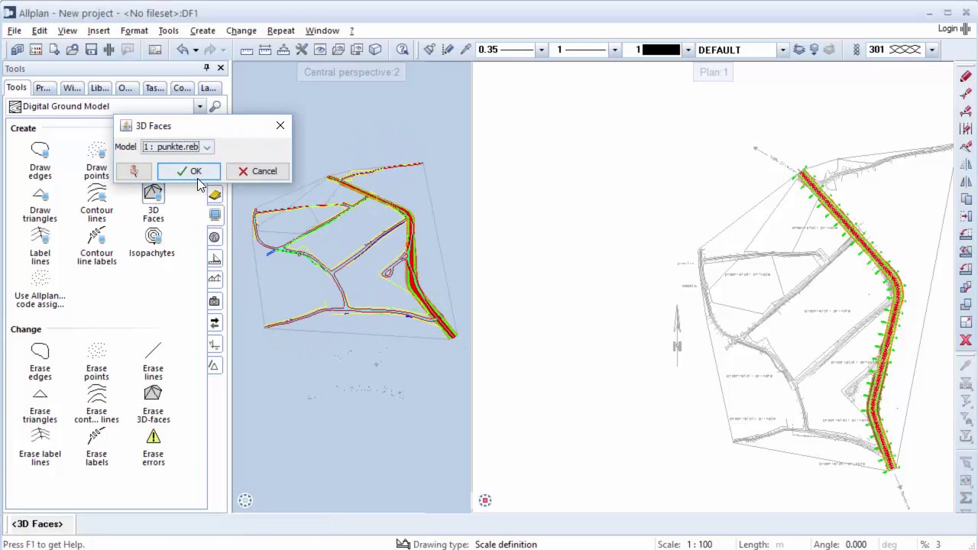Click the view settings icon at bottom of perspective viewport
Screen dimensions: 978x550
pyautogui.click(x=245, y=500)
